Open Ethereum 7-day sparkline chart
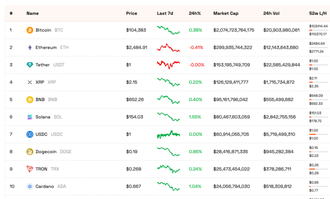Image resolution: width=330 pixels, height=199 pixels. coord(168,47)
